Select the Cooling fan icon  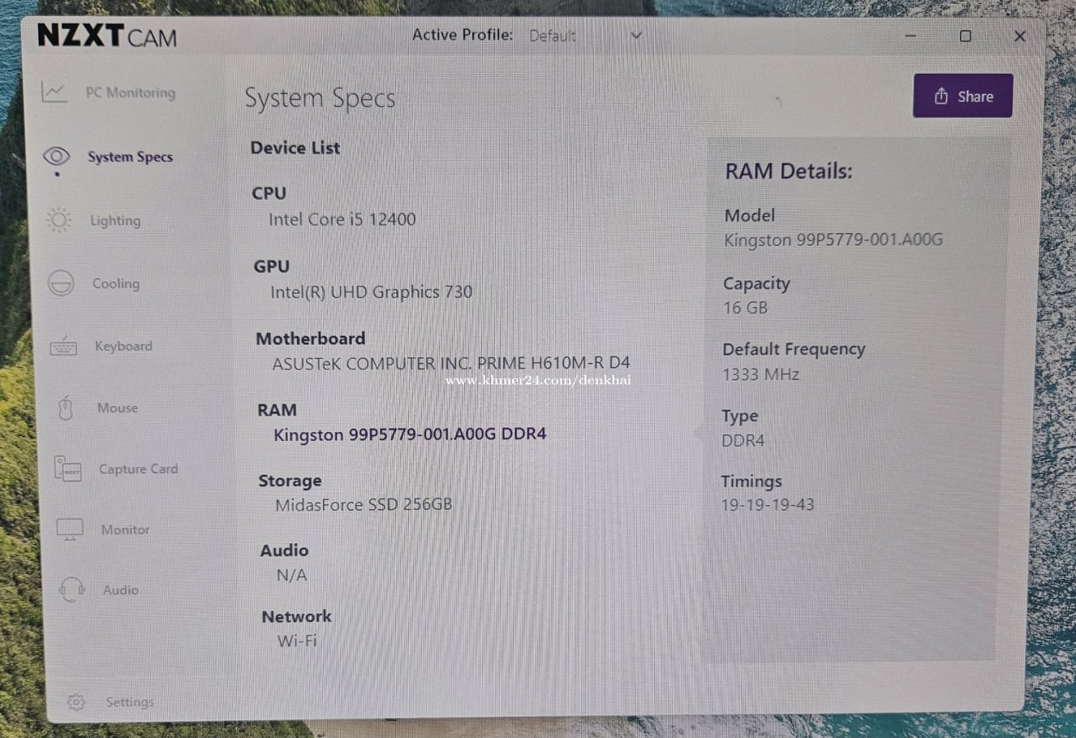(x=61, y=283)
